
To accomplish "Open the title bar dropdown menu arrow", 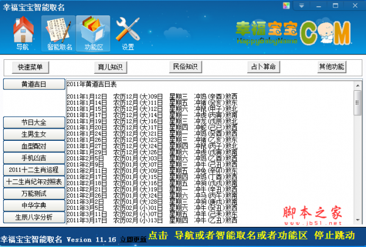I will point(301,5).
